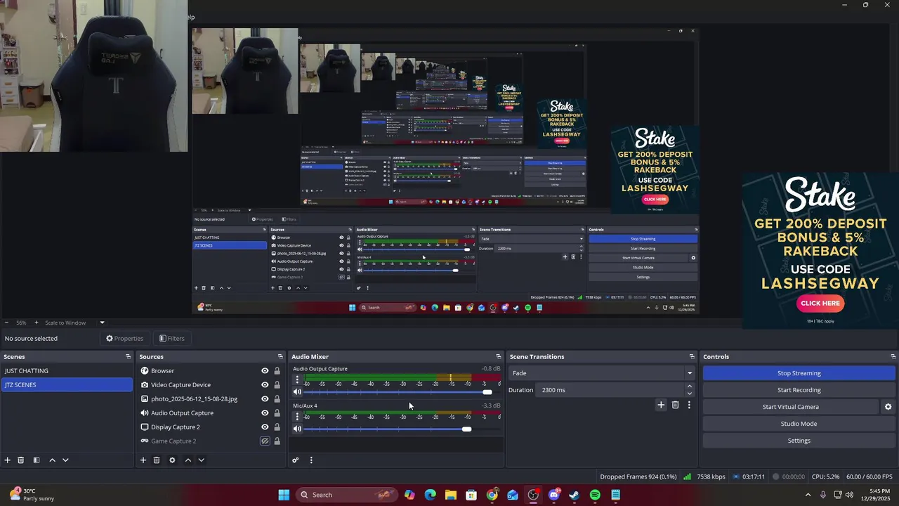Increase transition duration with up arrow
The height and width of the screenshot is (506, 899).
coord(690,387)
